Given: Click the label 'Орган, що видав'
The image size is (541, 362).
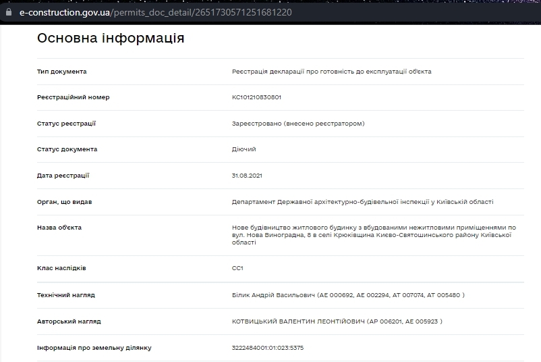Looking at the screenshot, I should pyautogui.click(x=65, y=202).
